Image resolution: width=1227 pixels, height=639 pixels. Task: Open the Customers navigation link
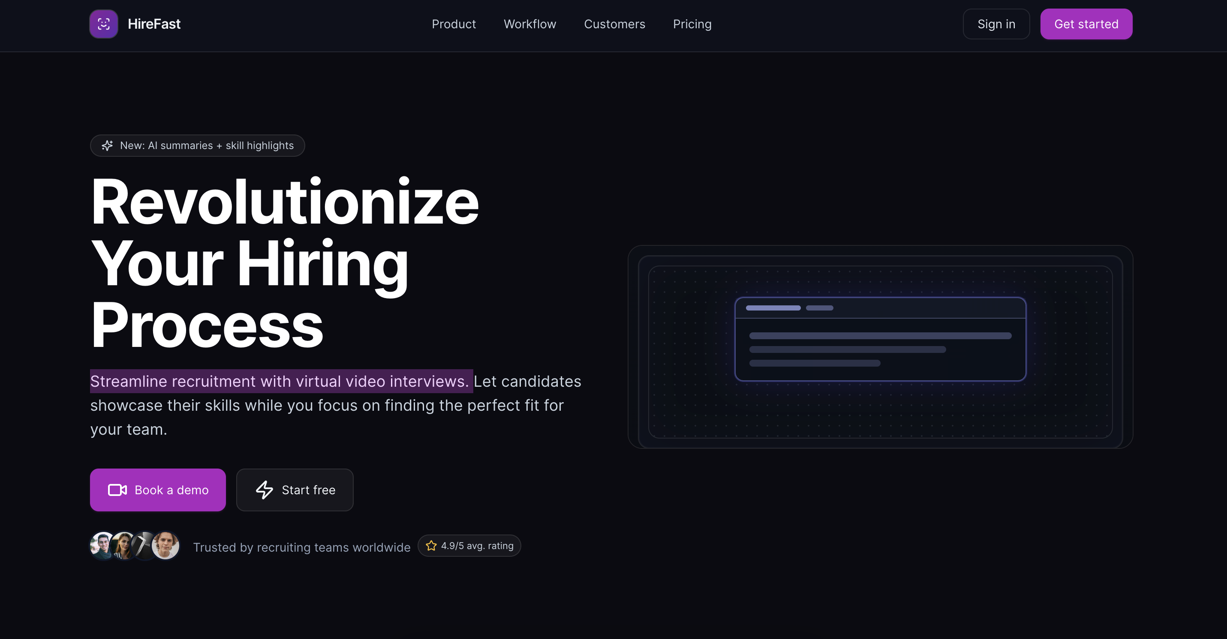[614, 24]
